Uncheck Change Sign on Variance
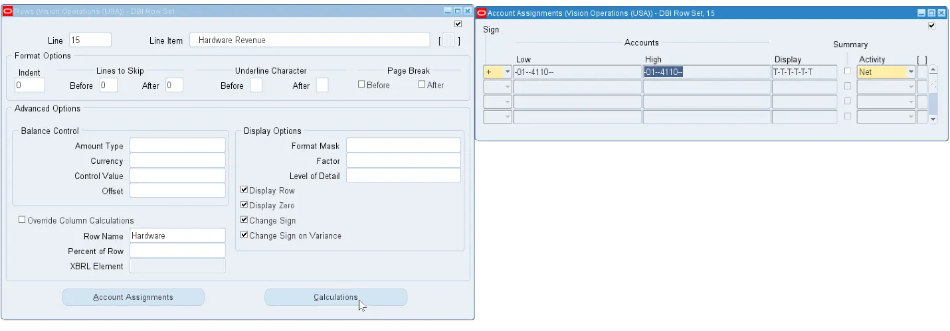Viewport: 950px width, 331px height. (x=244, y=235)
